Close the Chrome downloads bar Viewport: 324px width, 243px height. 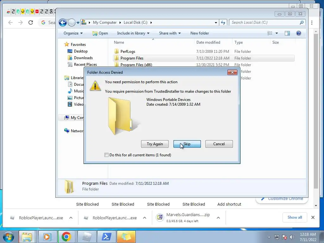coord(313,217)
